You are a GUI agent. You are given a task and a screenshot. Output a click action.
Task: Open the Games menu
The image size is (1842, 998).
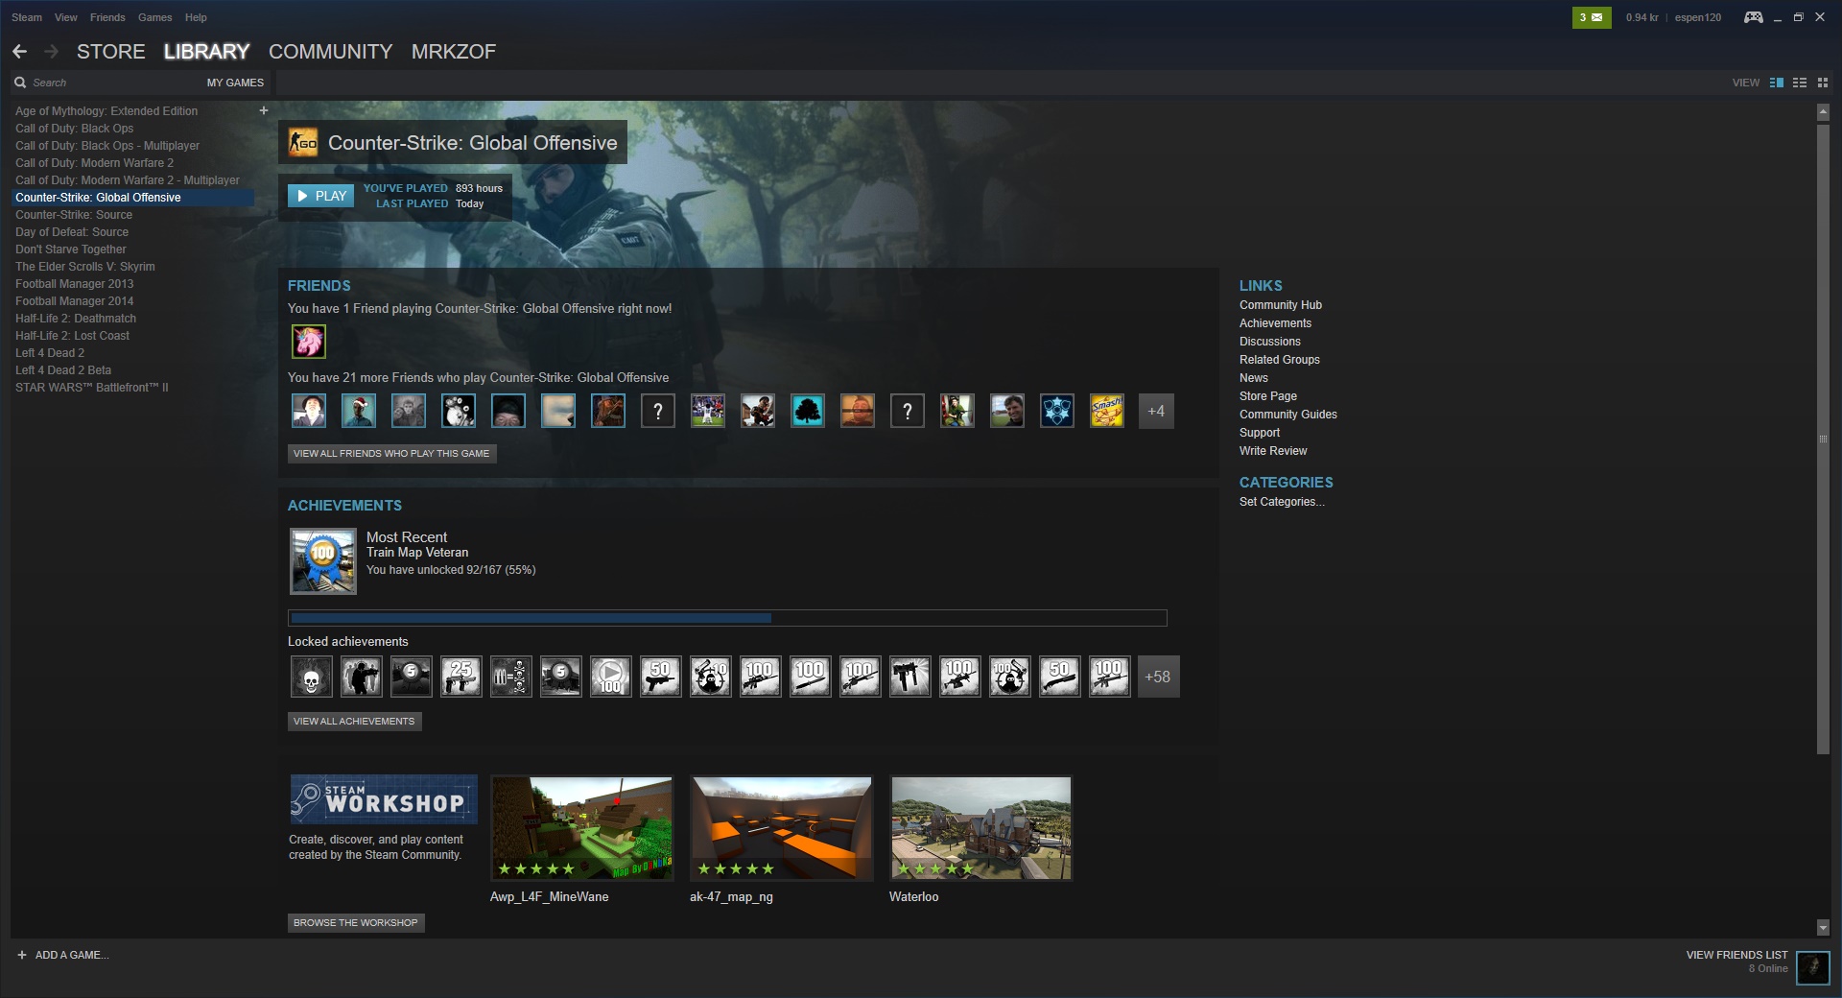(154, 17)
